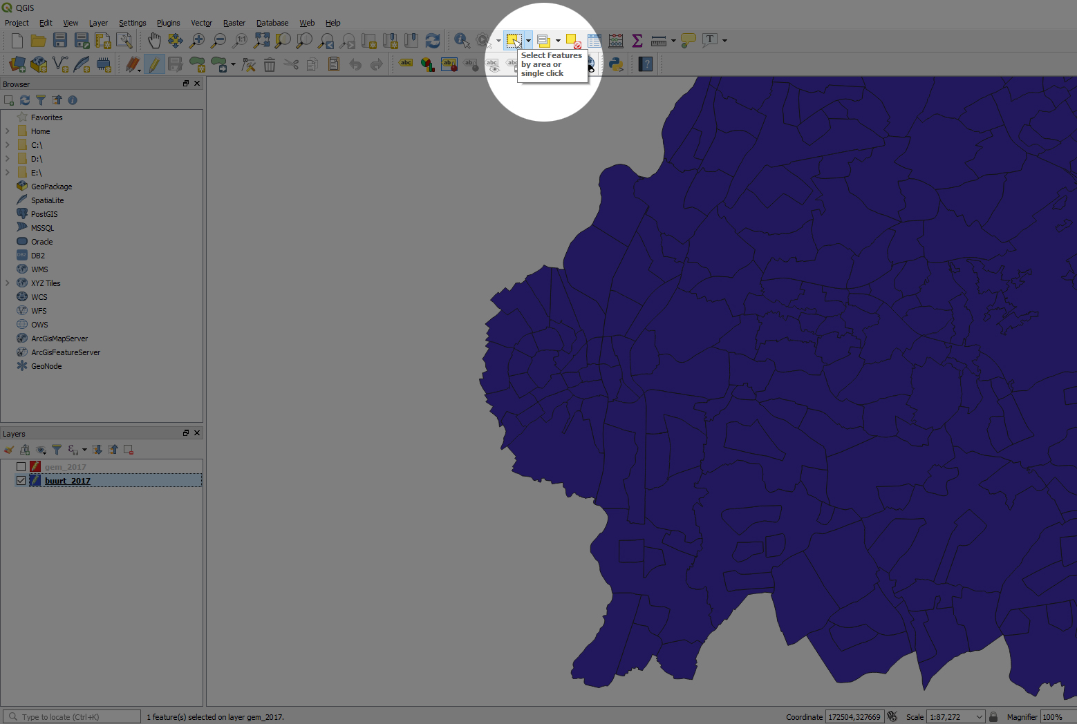Show the statistical summary Sigma icon
The width and height of the screenshot is (1077, 724).
(637, 41)
